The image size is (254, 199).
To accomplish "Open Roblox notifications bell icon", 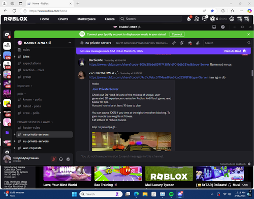I will [x=189, y=19].
